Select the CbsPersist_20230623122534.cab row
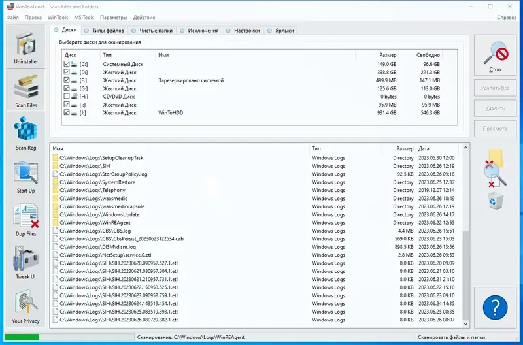The image size is (523, 345). [256, 239]
